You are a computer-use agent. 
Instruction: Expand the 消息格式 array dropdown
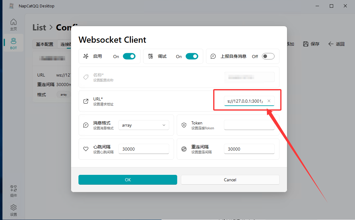coord(144,125)
